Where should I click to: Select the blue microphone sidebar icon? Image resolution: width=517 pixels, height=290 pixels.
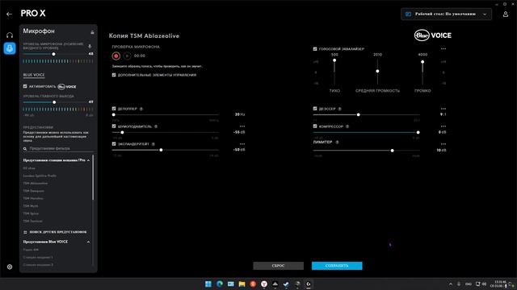[10, 48]
